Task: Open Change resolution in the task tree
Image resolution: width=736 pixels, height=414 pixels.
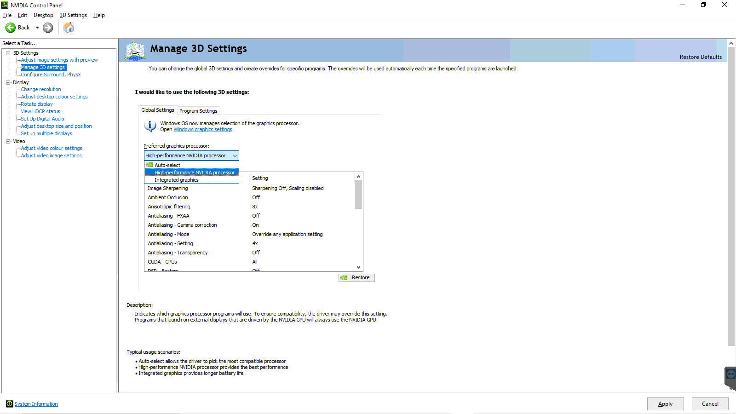Action: pos(41,89)
